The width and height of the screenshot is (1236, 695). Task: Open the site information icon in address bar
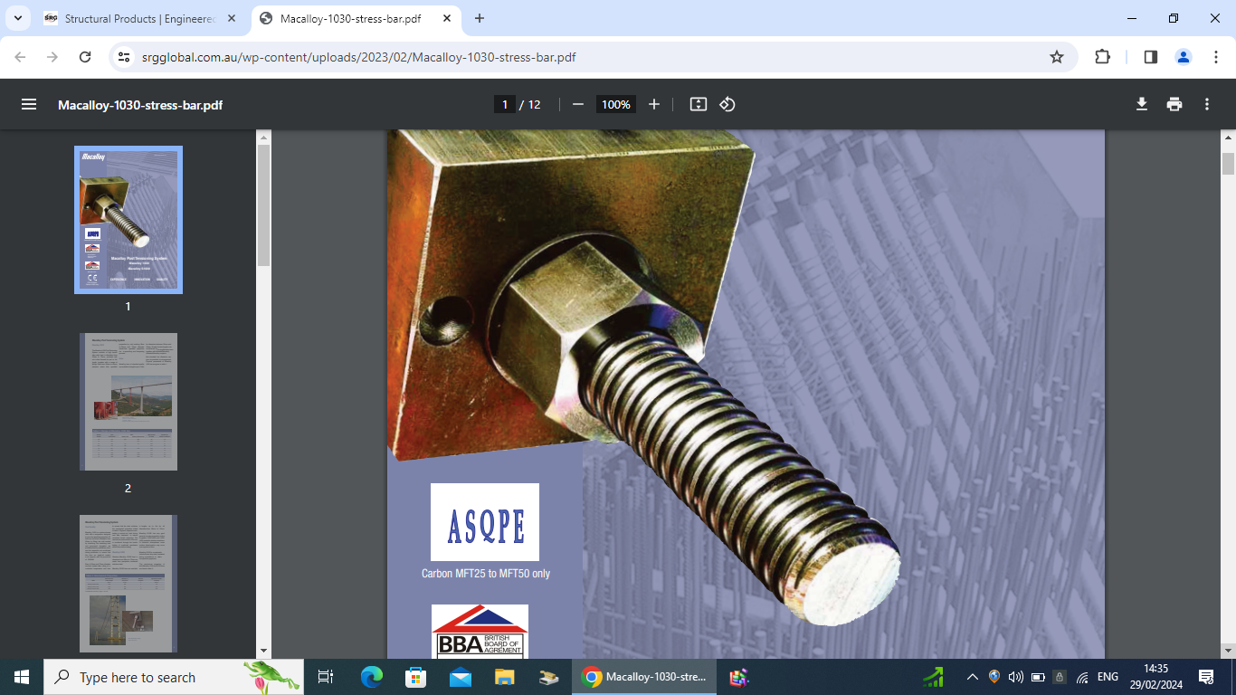click(122, 56)
